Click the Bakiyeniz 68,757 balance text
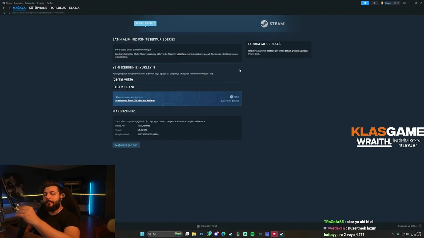This screenshot has width=424, height=238. pyautogui.click(x=230, y=101)
